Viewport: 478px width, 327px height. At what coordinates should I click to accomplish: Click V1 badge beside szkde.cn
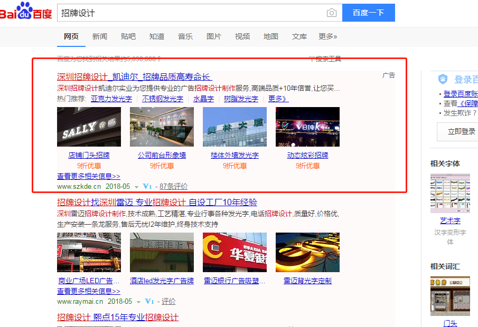[147, 186]
